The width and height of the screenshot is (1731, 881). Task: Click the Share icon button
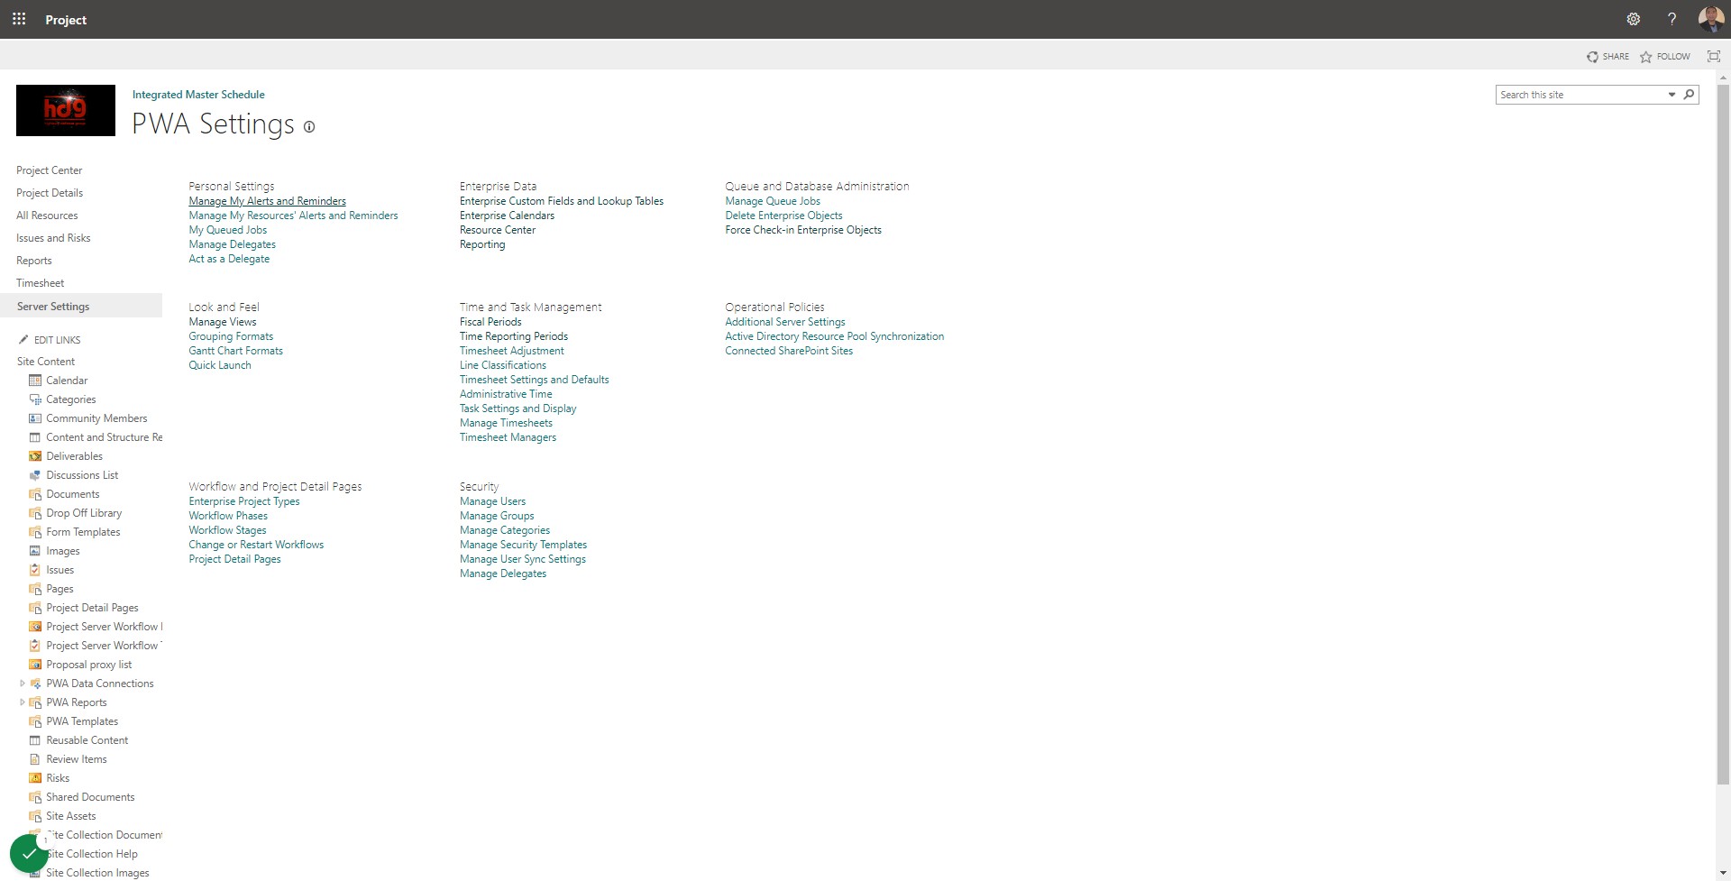coord(1592,57)
